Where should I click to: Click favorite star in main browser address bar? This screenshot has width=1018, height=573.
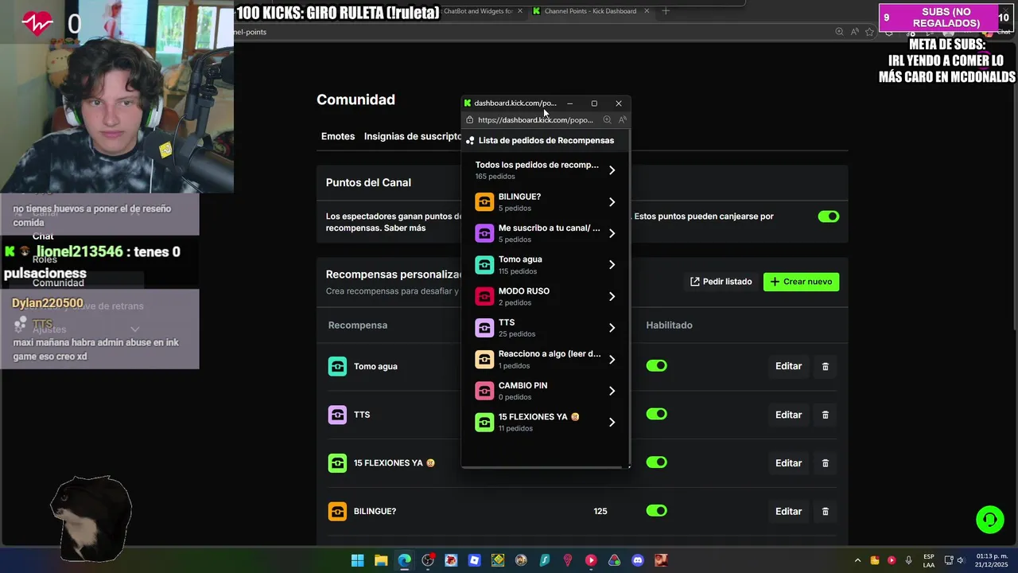click(869, 32)
